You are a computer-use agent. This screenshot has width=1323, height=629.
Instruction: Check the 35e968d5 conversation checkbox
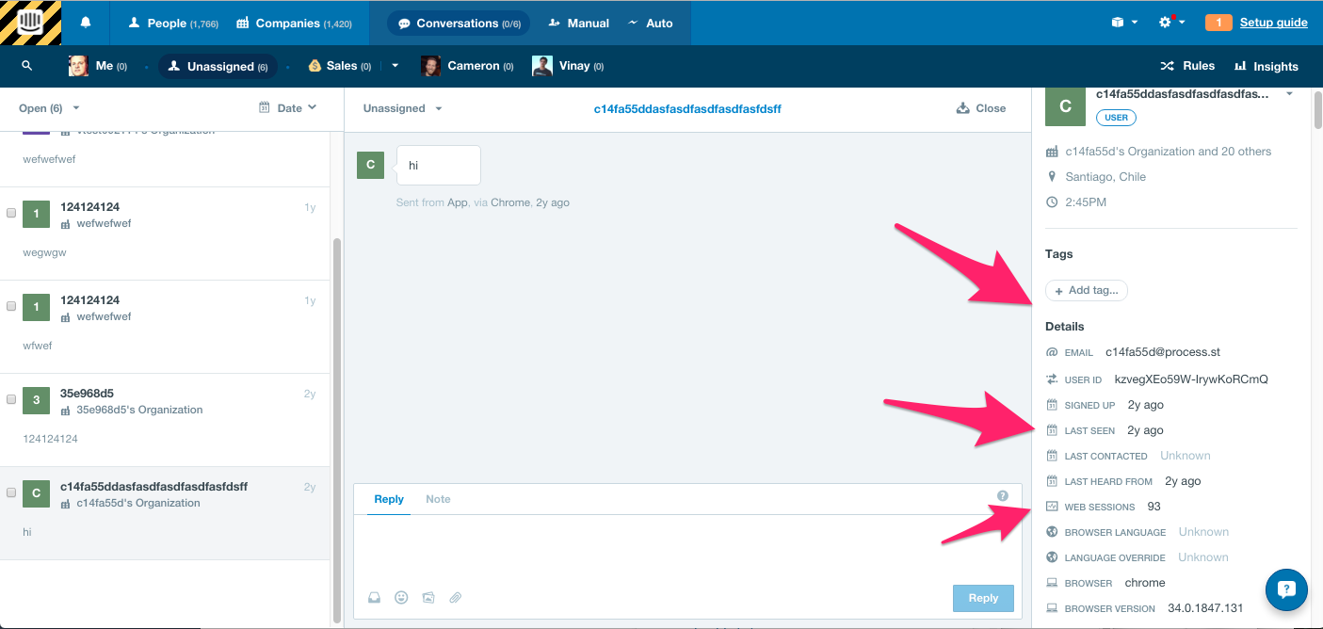pos(11,399)
